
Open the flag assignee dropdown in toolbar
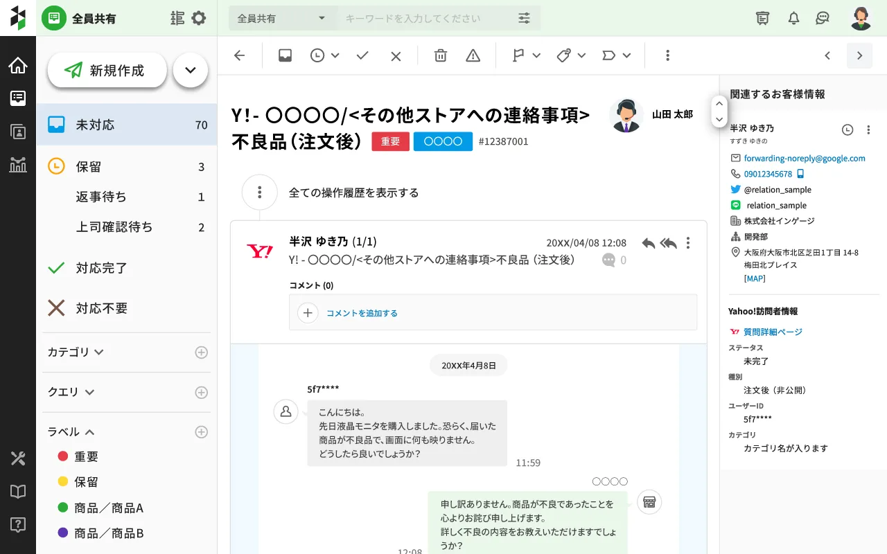click(526, 55)
